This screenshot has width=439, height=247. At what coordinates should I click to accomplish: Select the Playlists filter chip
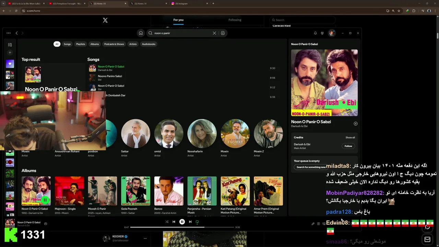(x=81, y=44)
